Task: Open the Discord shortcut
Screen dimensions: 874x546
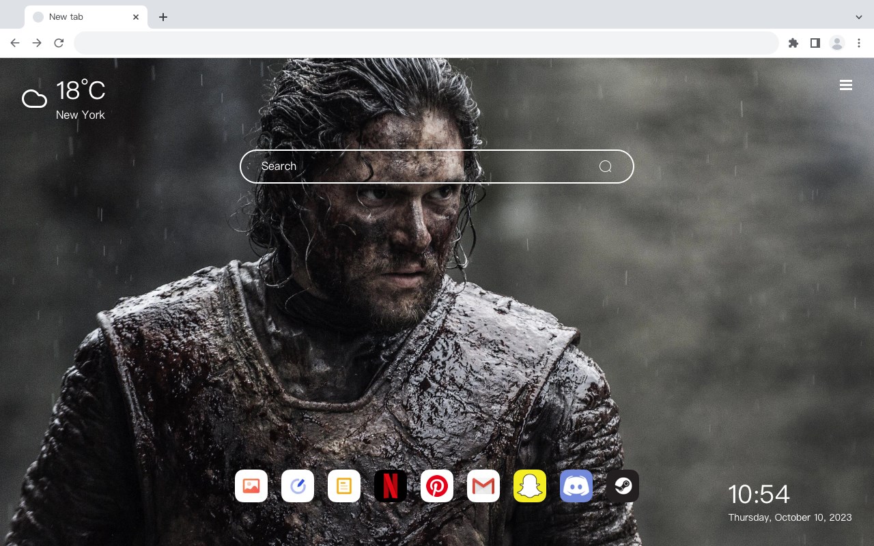Action: tap(576, 486)
